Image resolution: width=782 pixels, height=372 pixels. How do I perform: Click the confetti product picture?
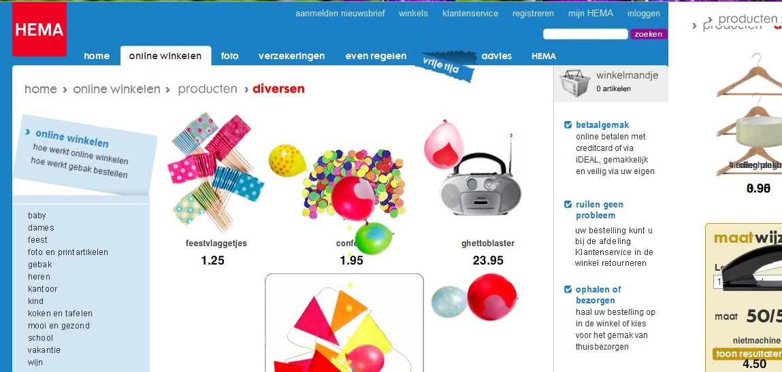[x=353, y=184]
